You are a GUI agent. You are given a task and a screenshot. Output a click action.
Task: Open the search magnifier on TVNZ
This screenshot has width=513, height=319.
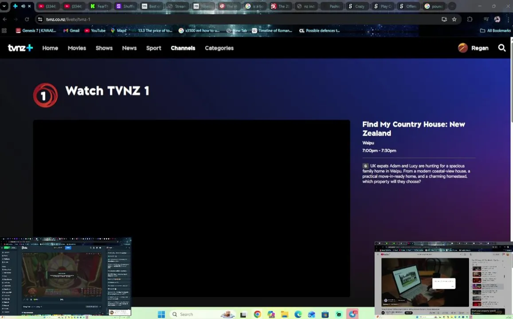pyautogui.click(x=502, y=48)
